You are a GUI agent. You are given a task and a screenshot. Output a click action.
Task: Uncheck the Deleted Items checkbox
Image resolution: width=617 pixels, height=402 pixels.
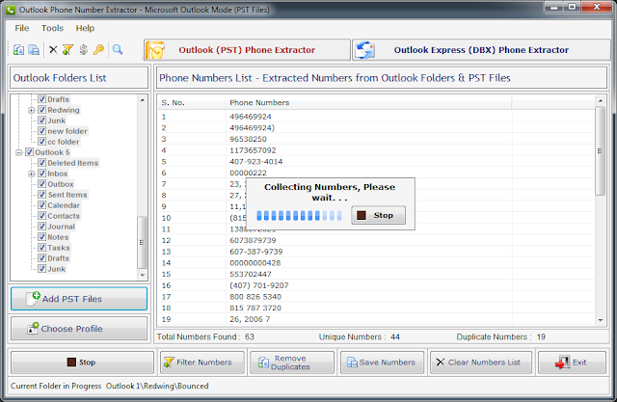pyautogui.click(x=42, y=163)
